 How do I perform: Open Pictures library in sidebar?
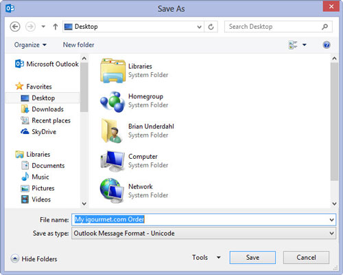(38, 188)
